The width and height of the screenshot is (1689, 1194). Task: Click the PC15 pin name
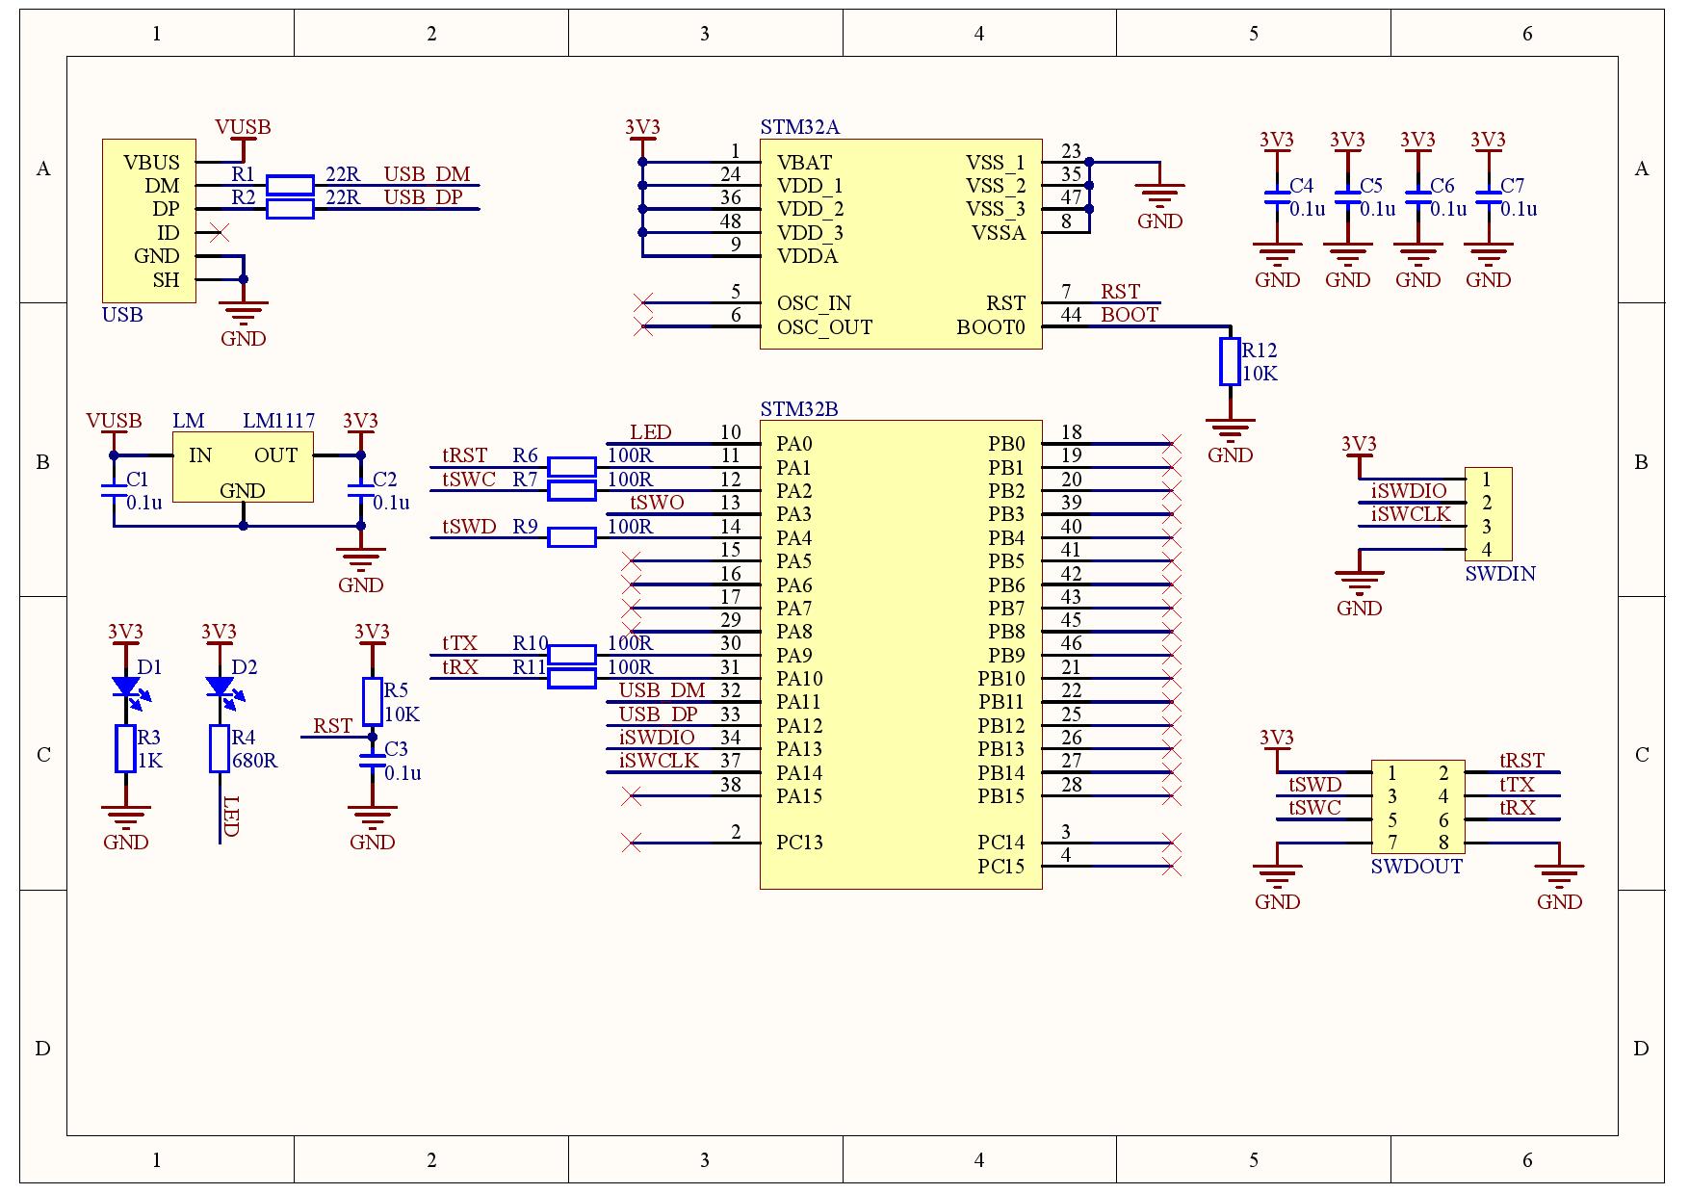[x=1001, y=867]
